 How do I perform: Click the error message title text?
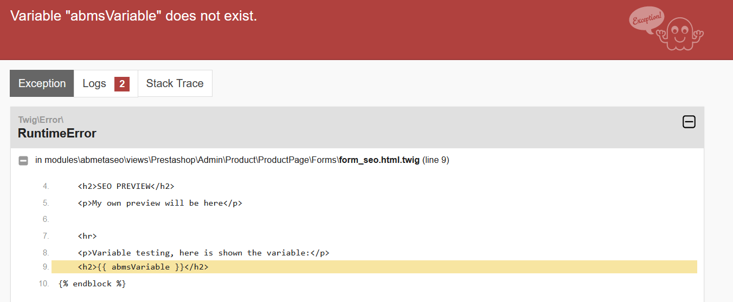pyautogui.click(x=133, y=16)
